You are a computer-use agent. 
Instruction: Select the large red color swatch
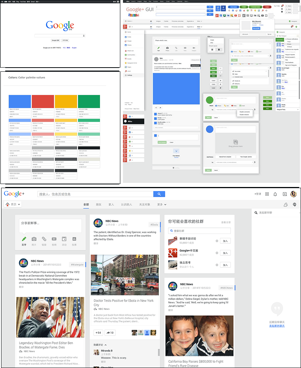[x=43, y=101]
